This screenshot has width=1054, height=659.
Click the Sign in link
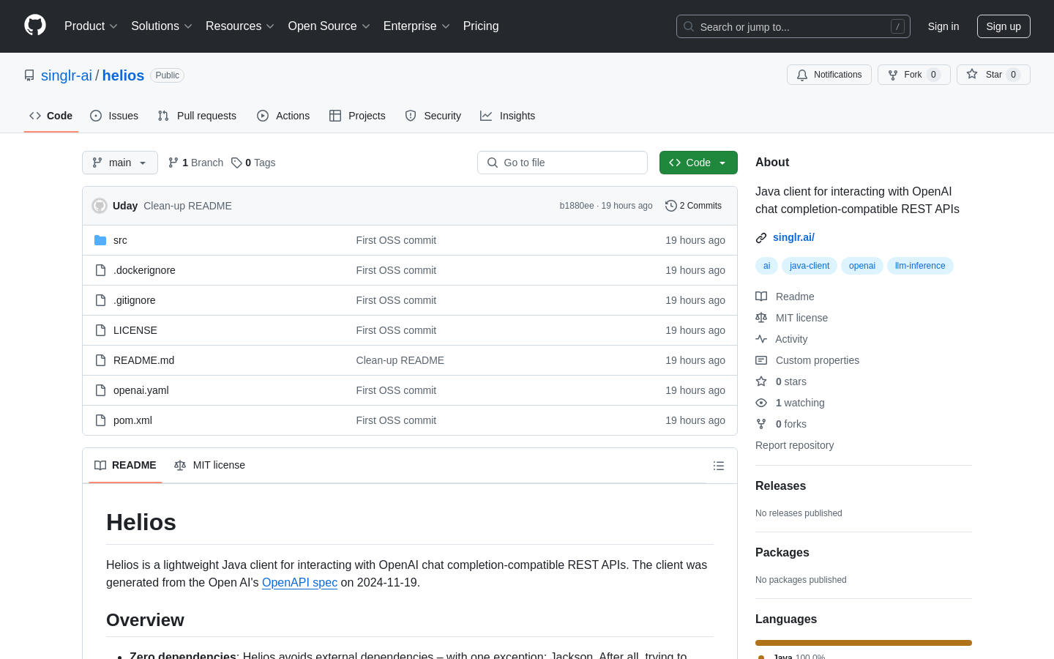coord(943,26)
